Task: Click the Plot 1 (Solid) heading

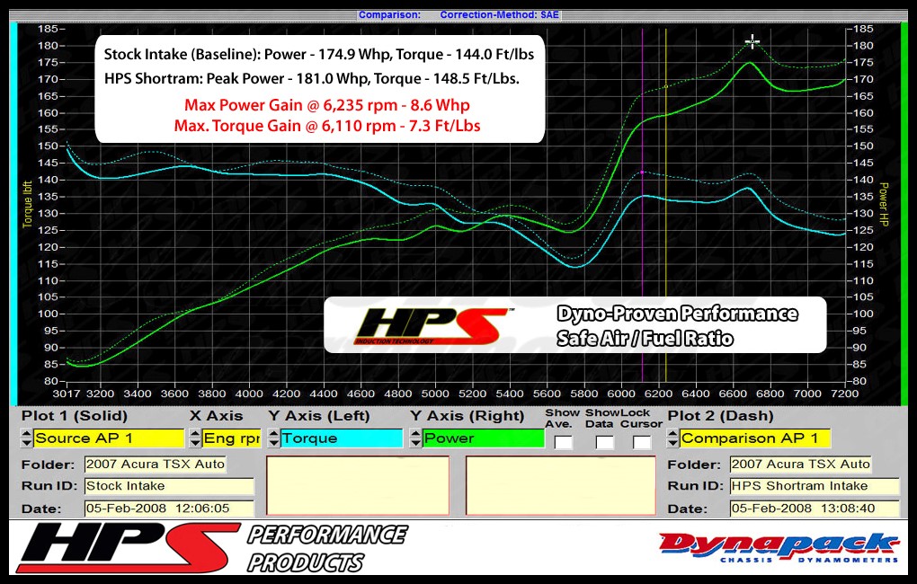Action: point(75,416)
